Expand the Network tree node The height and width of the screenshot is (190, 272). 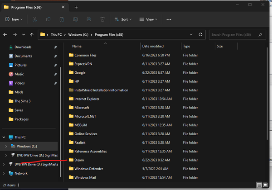pos(4,173)
